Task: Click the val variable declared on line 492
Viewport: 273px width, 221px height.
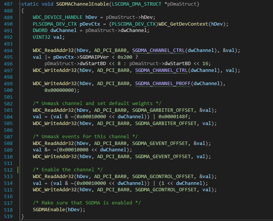Action: click(58, 37)
